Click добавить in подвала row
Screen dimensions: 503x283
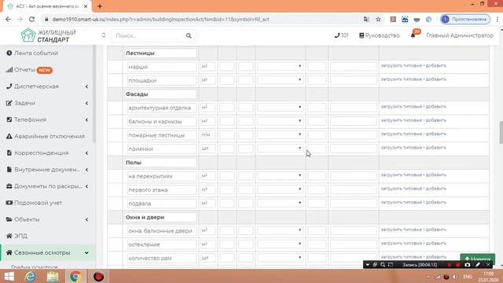(436, 203)
